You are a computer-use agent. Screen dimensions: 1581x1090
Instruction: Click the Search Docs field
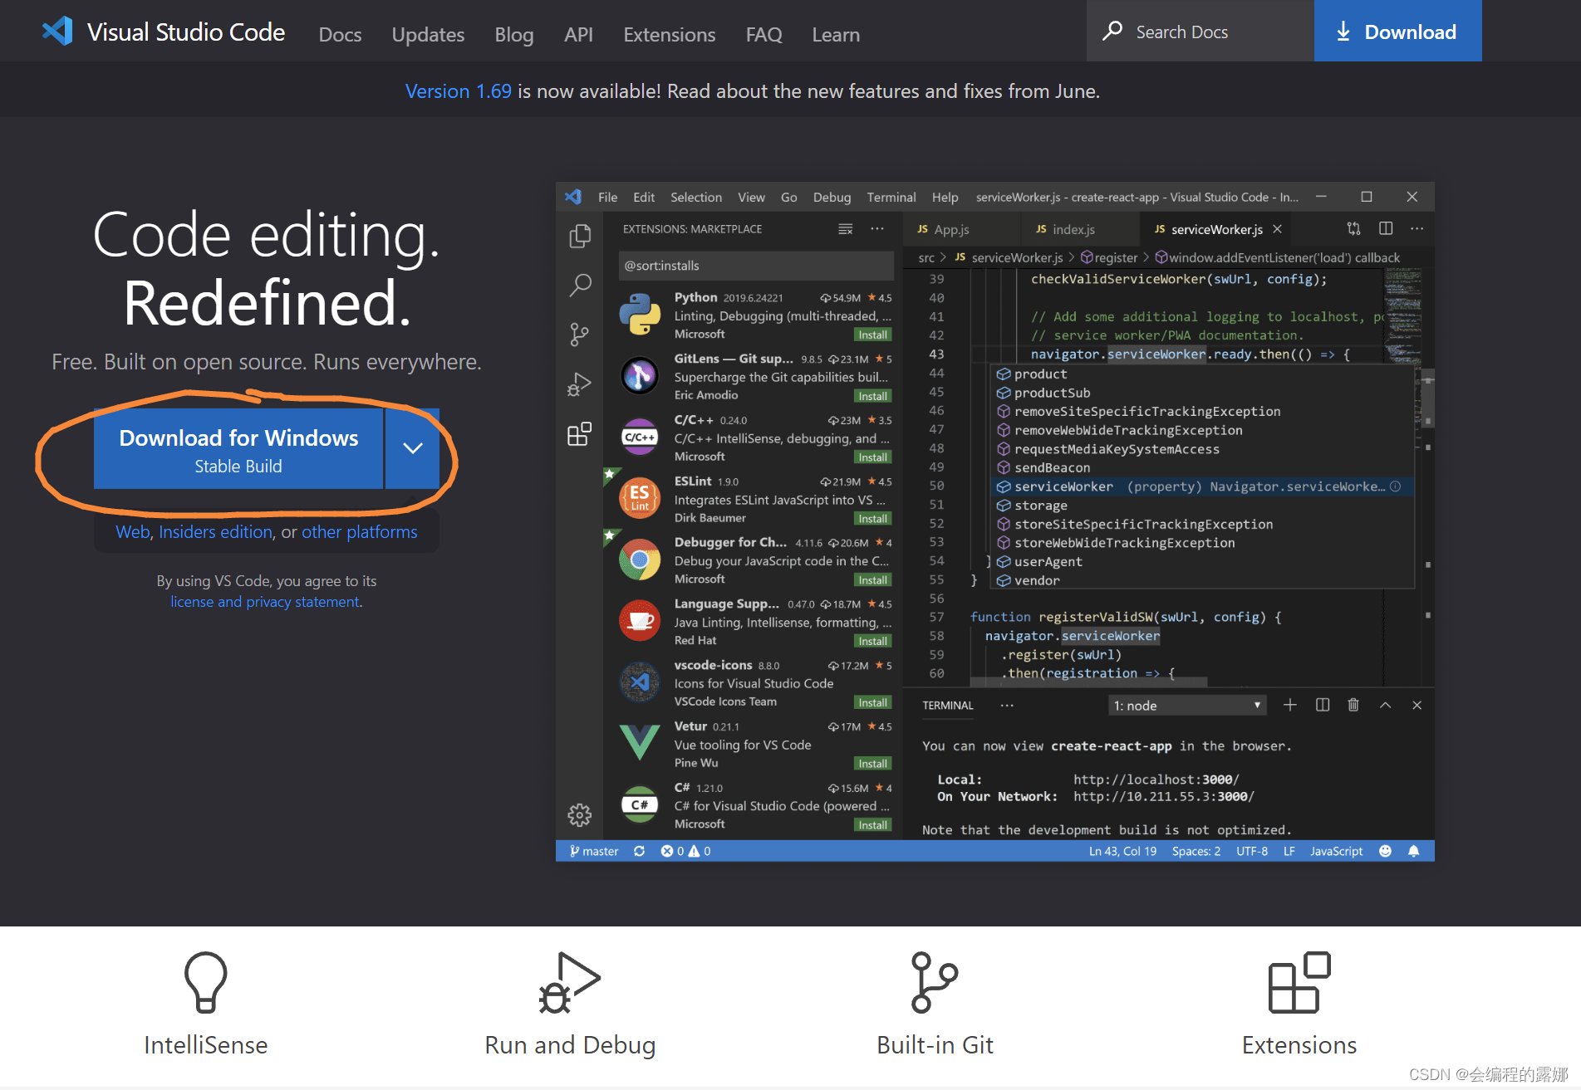coord(1200,31)
